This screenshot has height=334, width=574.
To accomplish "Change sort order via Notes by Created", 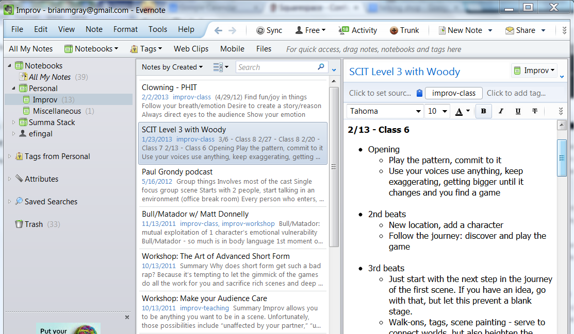I will [172, 67].
